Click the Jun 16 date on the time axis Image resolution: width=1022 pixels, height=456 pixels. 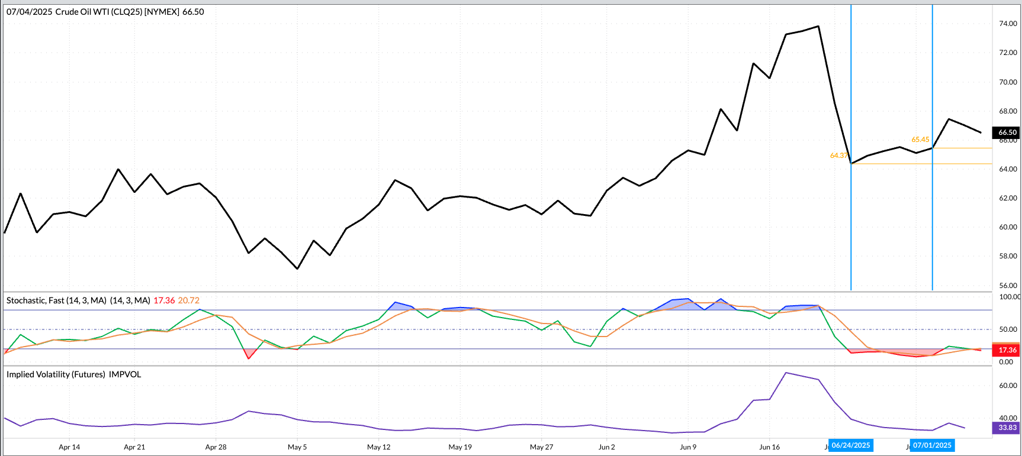coord(770,447)
